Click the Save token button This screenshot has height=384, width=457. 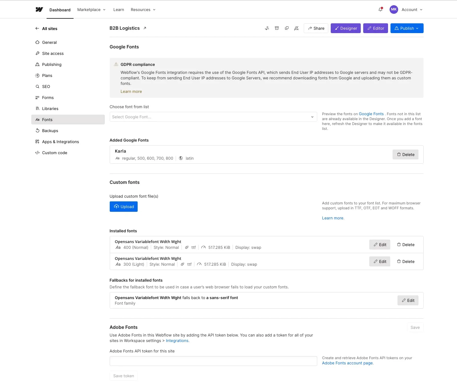(x=124, y=376)
